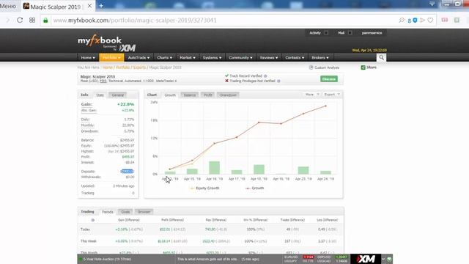Switch to Periods tab in Trading panel
469x264 pixels.
pyautogui.click(x=108, y=212)
